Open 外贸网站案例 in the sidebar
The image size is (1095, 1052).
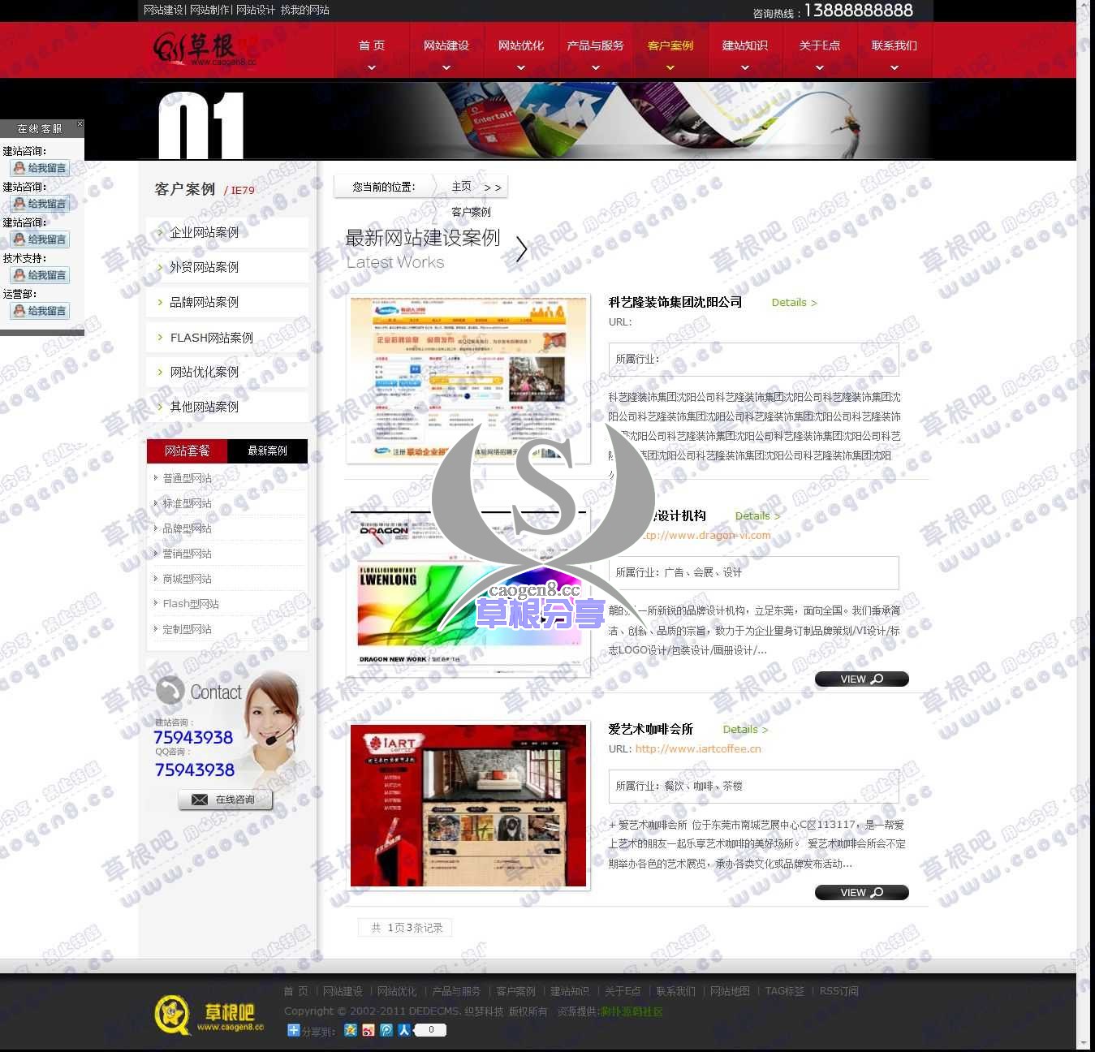(204, 267)
